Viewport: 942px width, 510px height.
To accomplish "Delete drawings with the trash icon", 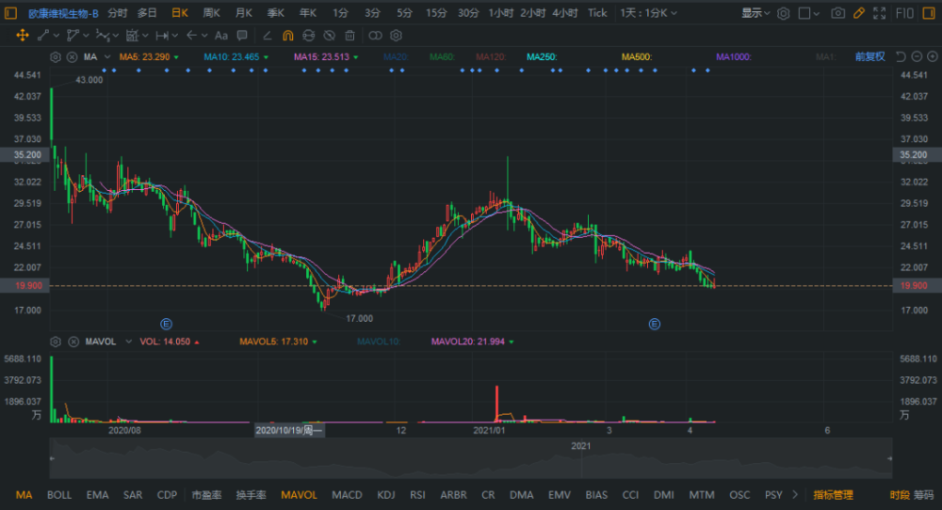I will (349, 36).
